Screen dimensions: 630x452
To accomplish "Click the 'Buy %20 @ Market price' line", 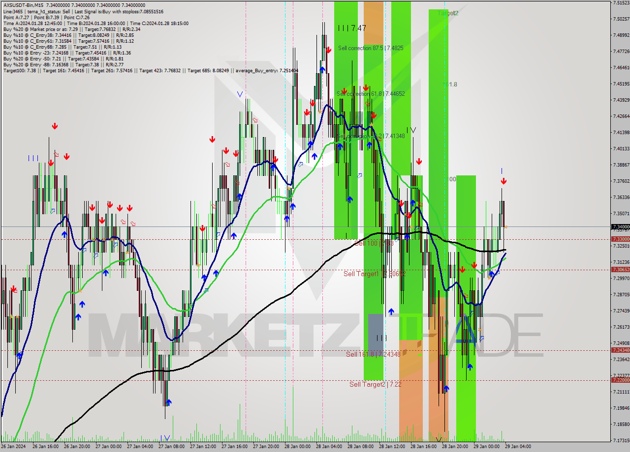I will (71, 29).
